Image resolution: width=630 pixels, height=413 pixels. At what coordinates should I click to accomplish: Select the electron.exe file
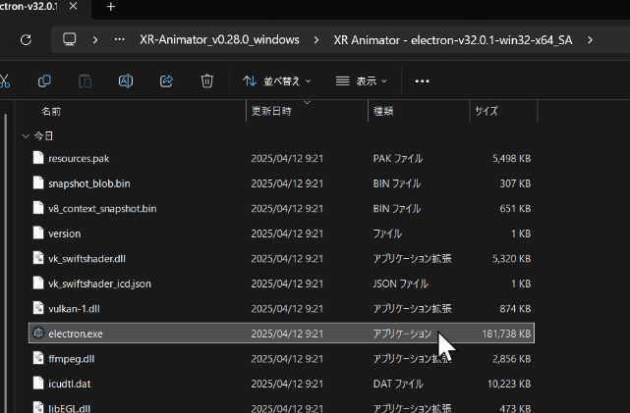click(x=76, y=334)
